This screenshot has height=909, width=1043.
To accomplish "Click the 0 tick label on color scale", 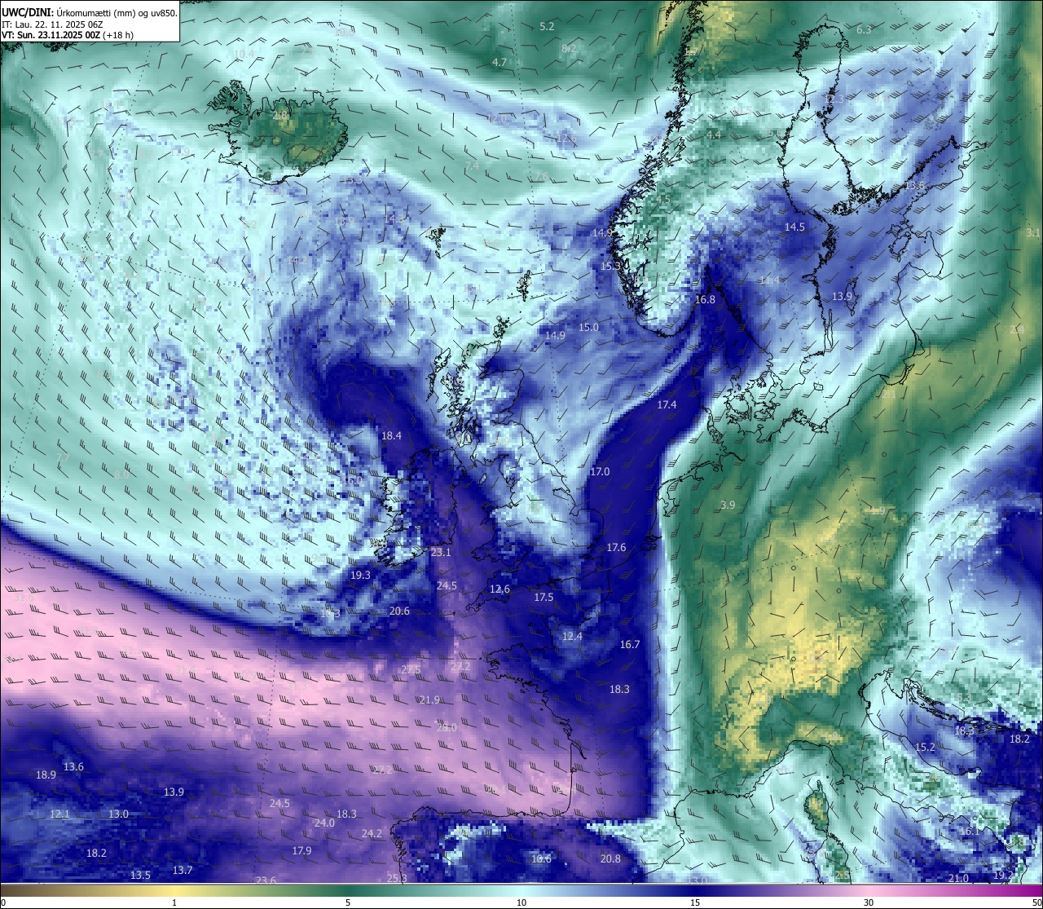I will point(3,902).
